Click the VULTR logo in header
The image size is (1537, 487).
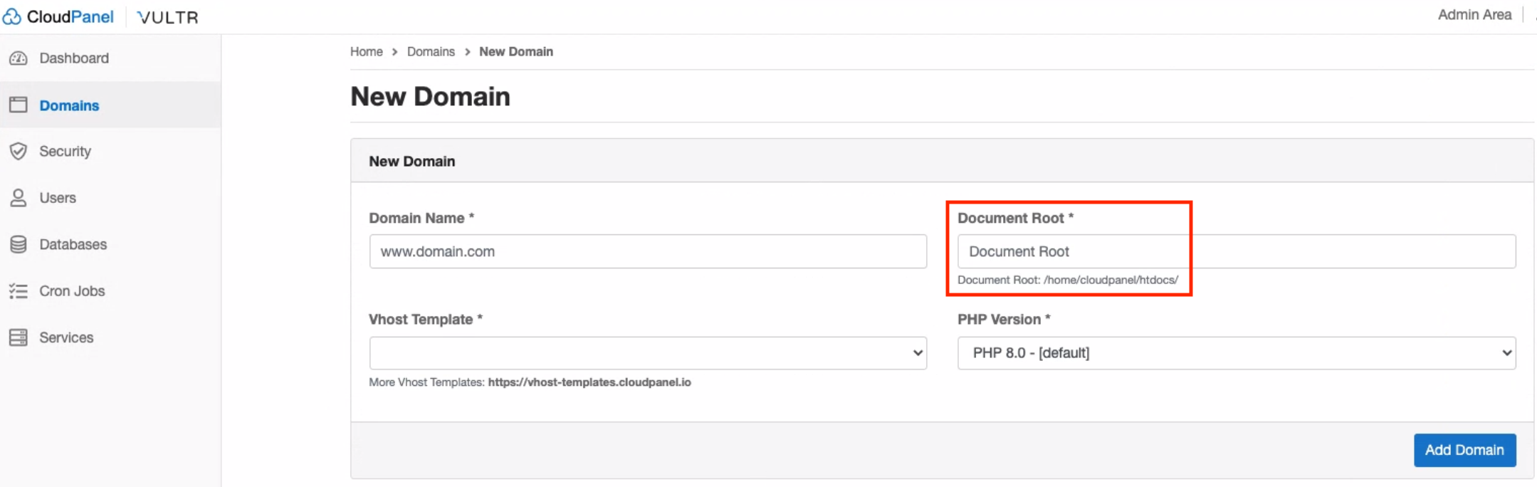[168, 17]
